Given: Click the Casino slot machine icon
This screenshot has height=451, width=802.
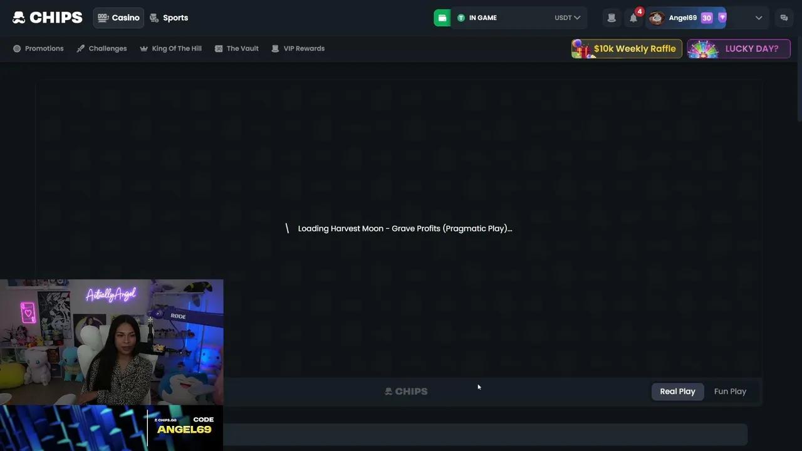Looking at the screenshot, I should point(103,18).
